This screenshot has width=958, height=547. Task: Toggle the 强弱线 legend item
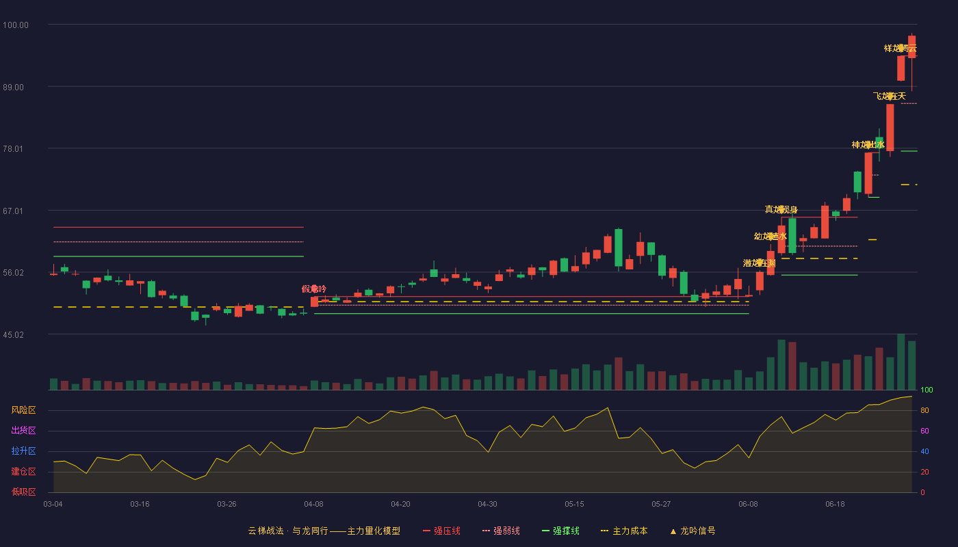click(x=501, y=531)
